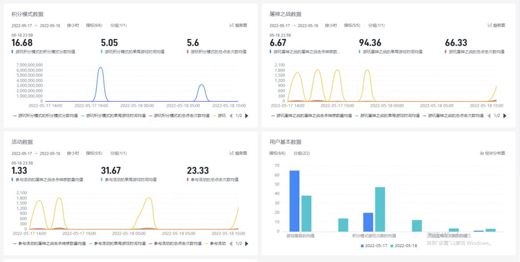
Task: Click the 积分模式游玩次数的均值 x-axis label
Action: click(x=374, y=236)
